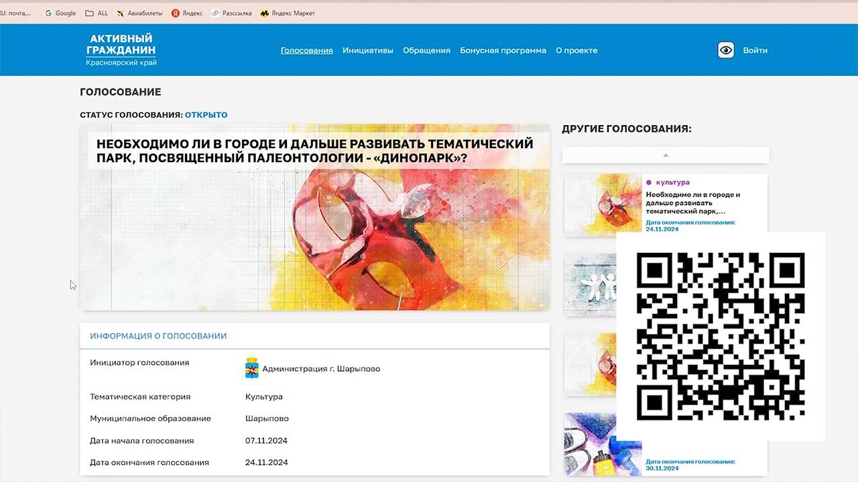This screenshot has height=482, width=858.
Task: Open the Google bookmark
Action: 60,13
